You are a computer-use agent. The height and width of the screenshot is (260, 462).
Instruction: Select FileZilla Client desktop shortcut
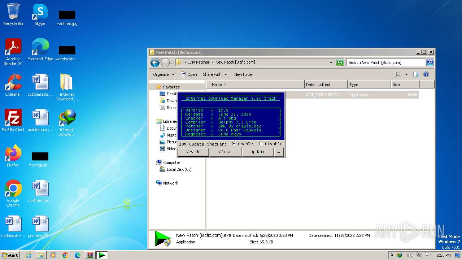(13, 121)
